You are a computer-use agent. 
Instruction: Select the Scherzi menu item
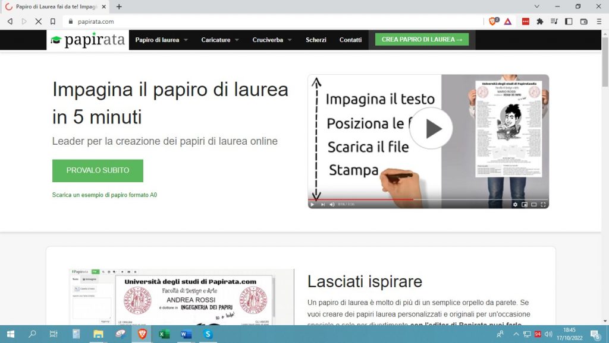(x=316, y=40)
